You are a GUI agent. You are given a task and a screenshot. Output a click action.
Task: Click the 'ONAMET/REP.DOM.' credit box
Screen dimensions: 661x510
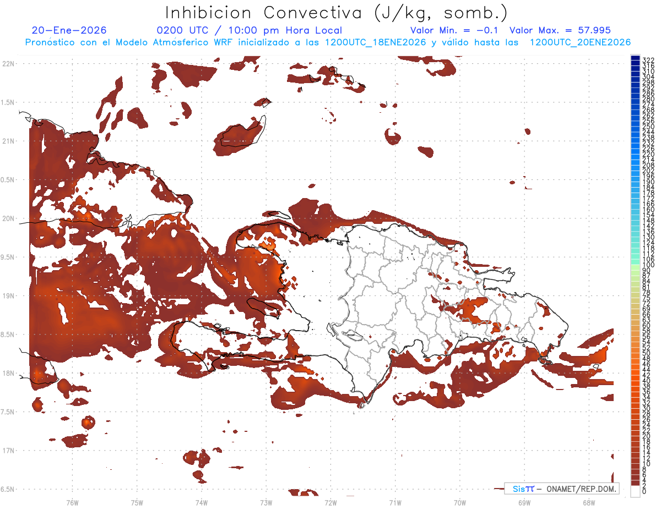pyautogui.click(x=562, y=489)
